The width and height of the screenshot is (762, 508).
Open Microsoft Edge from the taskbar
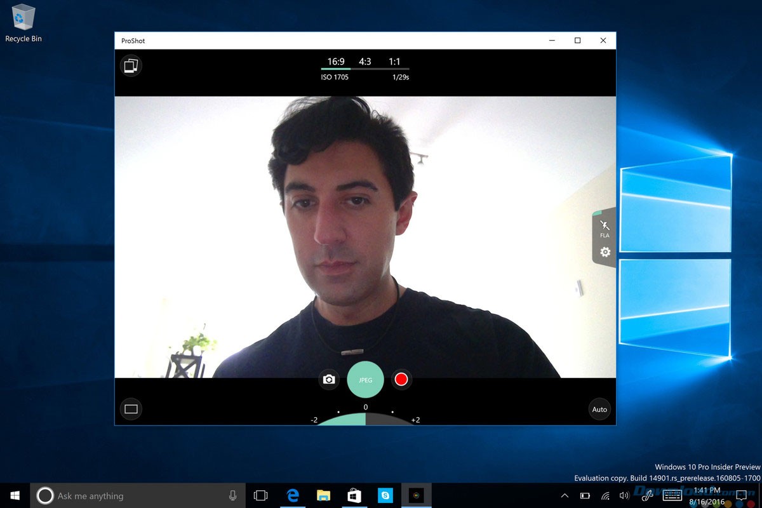tap(293, 495)
